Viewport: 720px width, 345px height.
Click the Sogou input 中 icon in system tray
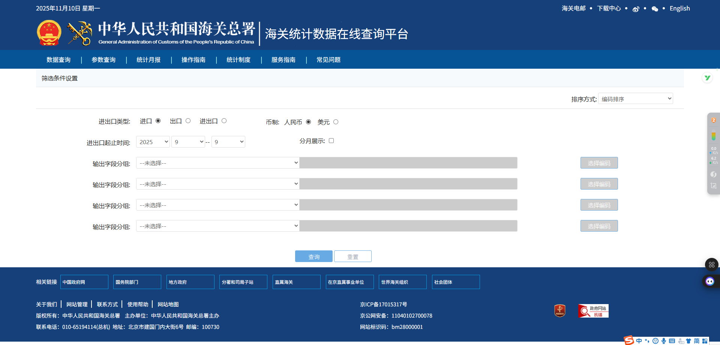(x=639, y=340)
